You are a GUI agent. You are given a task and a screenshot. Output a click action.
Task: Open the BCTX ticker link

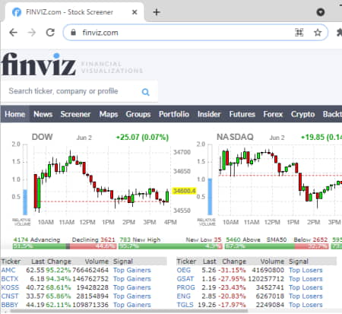point(10,279)
